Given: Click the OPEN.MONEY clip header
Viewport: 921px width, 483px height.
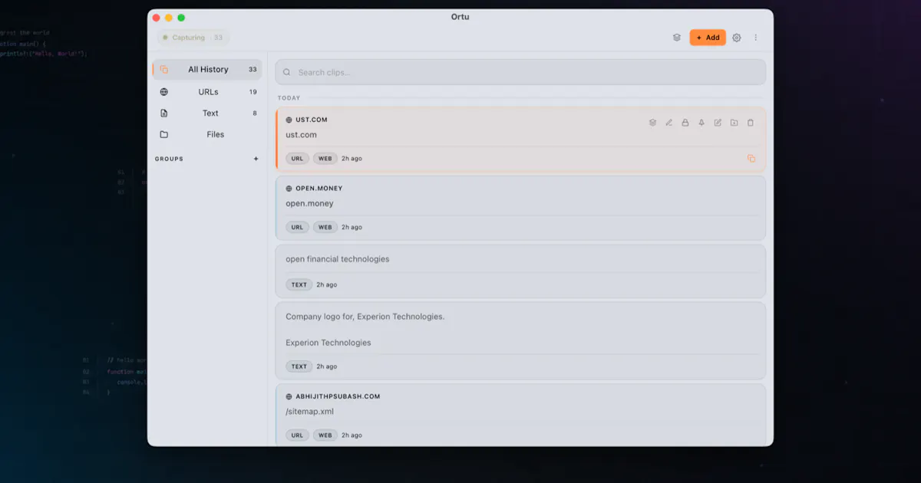Looking at the screenshot, I should click(x=319, y=189).
